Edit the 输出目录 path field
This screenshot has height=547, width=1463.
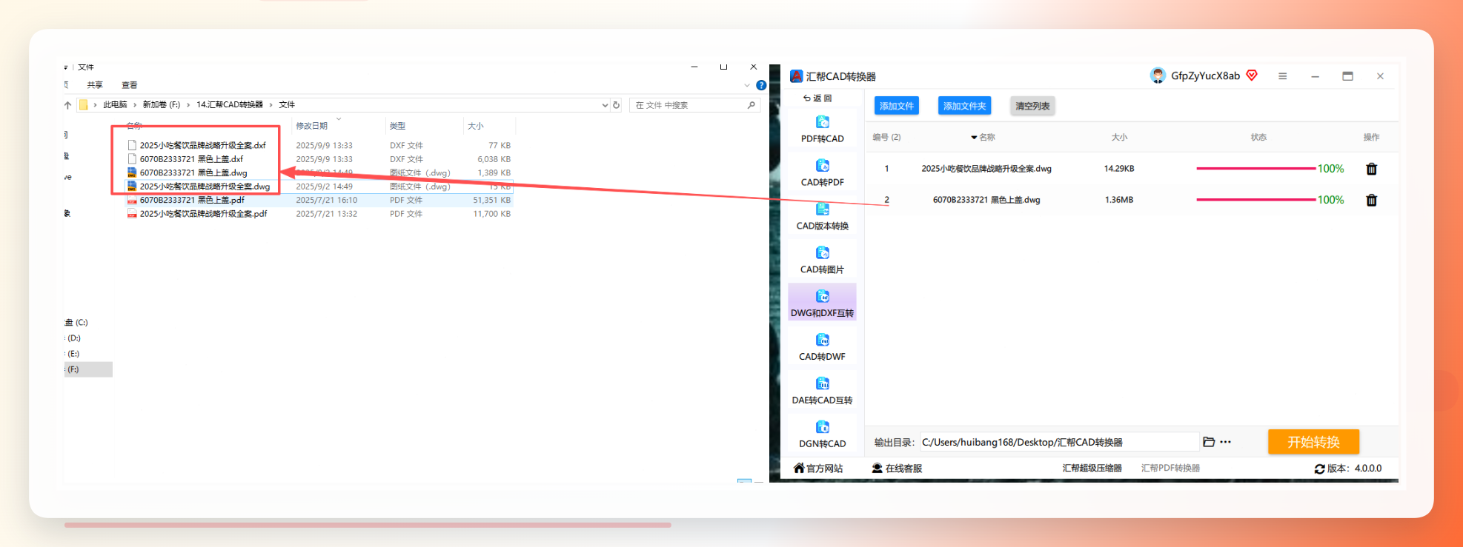tap(1059, 442)
